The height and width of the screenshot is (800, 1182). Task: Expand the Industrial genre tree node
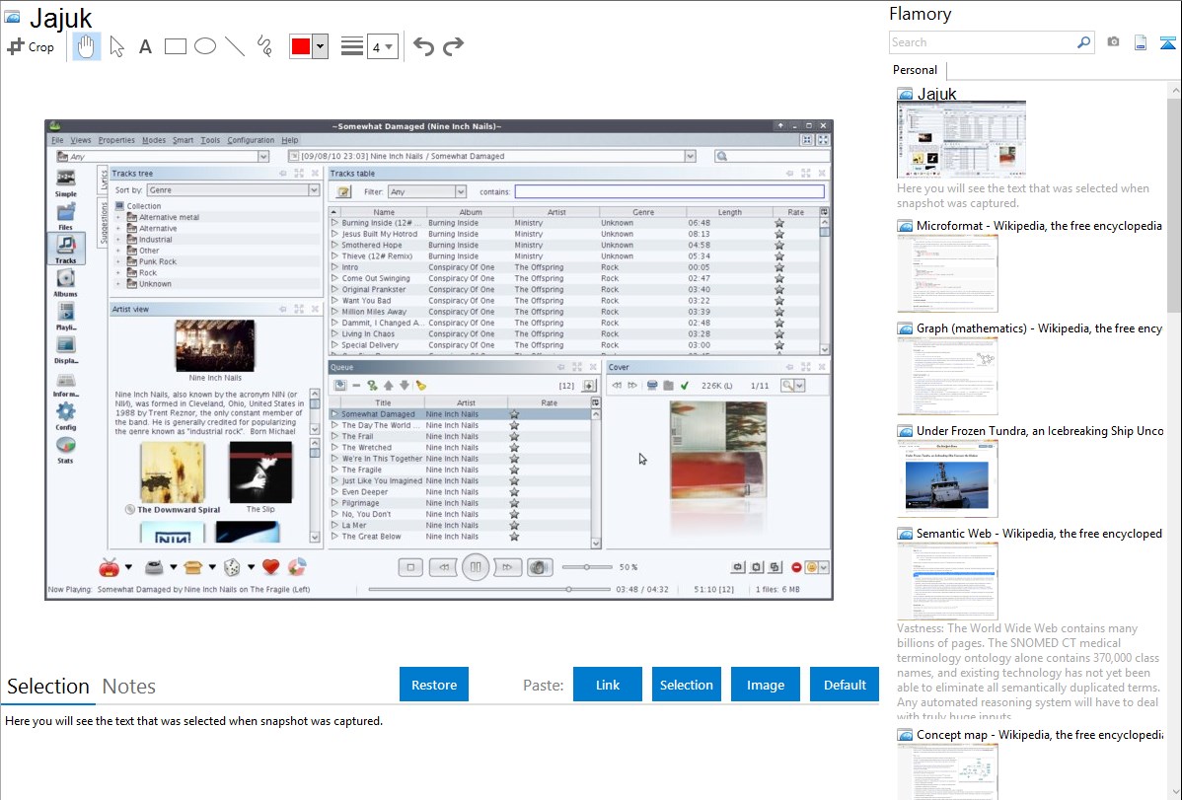[118, 240]
